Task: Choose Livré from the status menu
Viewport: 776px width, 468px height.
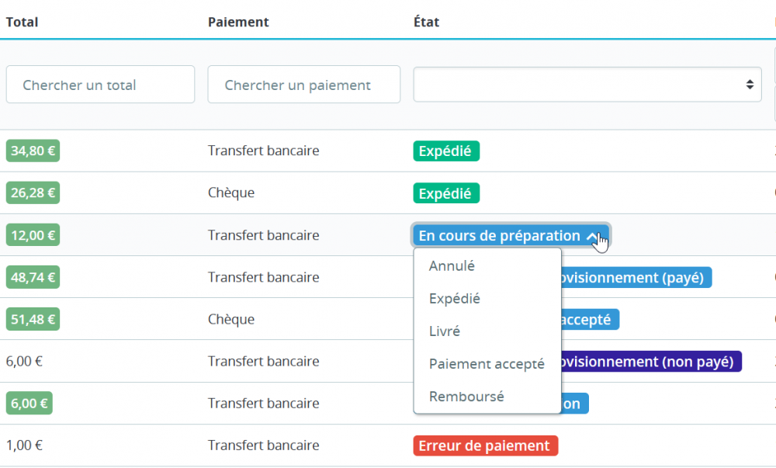Action: (445, 331)
